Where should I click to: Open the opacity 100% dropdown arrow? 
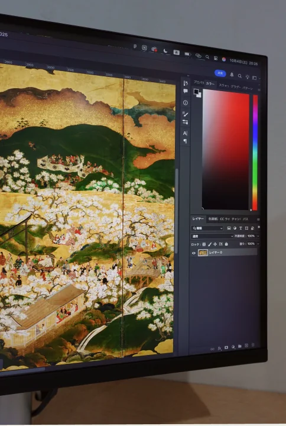258,236
